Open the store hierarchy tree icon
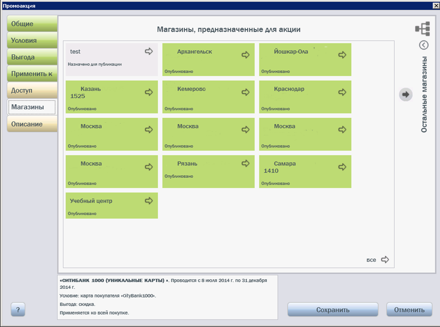440x327 pixels. click(x=423, y=29)
